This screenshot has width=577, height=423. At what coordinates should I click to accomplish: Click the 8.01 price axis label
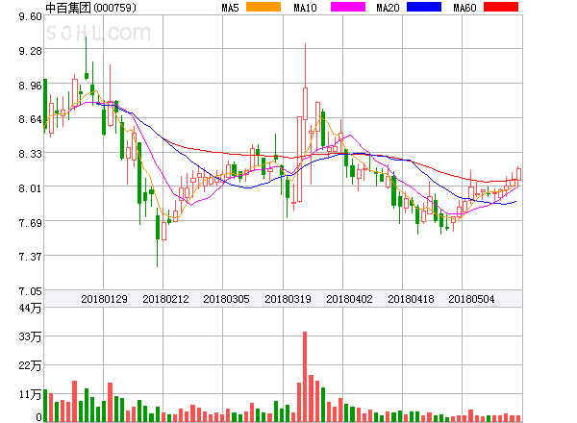(30, 188)
